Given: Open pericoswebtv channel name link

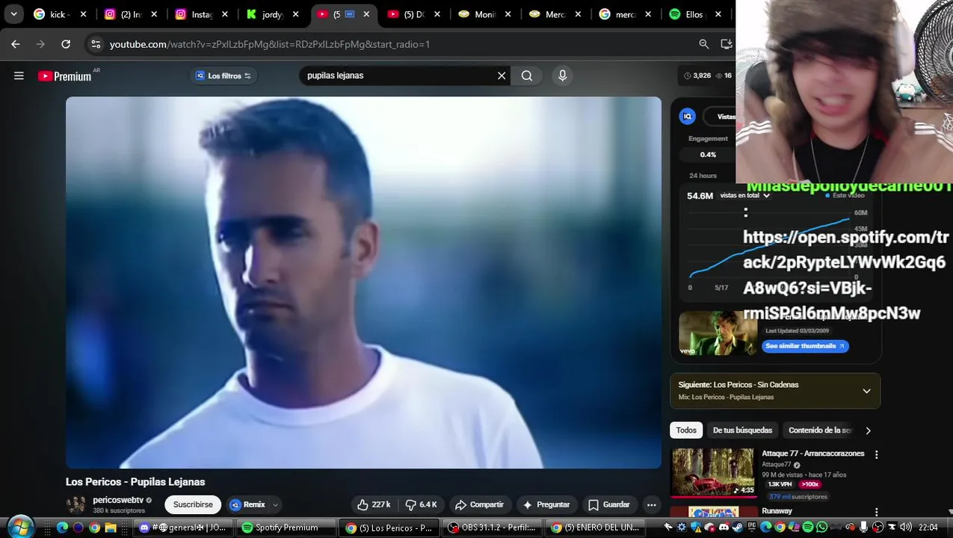Looking at the screenshot, I should point(118,500).
